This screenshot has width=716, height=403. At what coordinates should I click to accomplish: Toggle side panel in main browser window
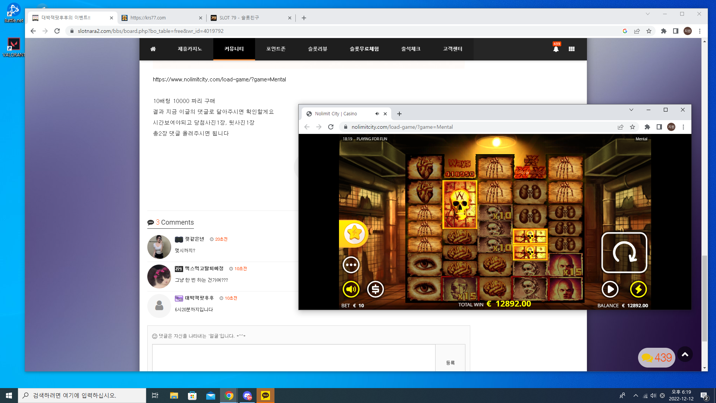pyautogui.click(x=676, y=31)
